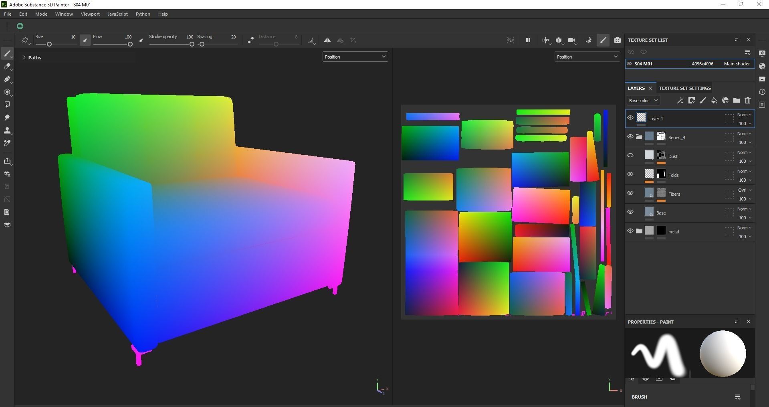
Task: Click the green circular plugin icon
Action: [x=20, y=26]
